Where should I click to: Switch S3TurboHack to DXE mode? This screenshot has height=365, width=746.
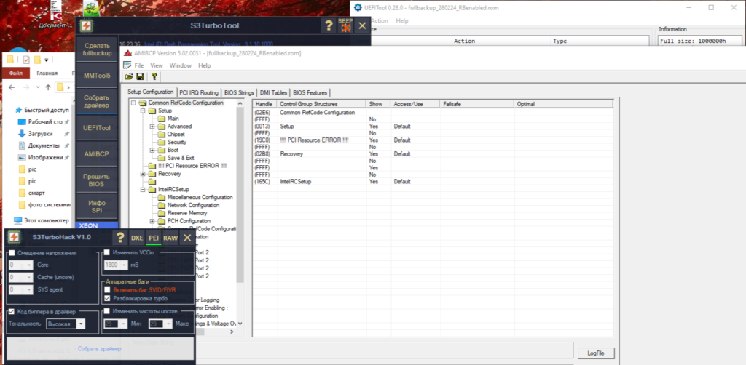[x=137, y=237]
